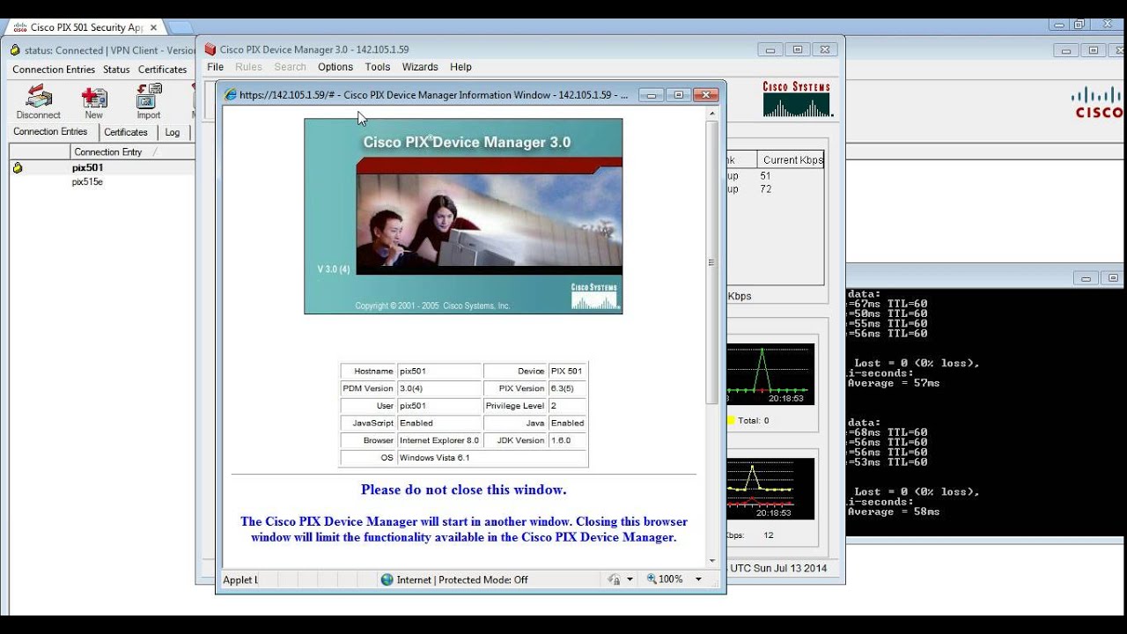1127x634 pixels.
Task: Click the OS value Windows Vista 6.1
Action: click(x=435, y=458)
